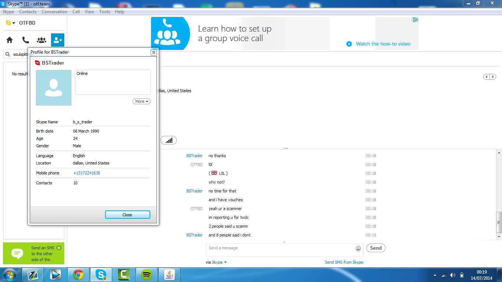The image size is (502, 282).
Task: Click the chat pane resize handle dots
Action: pos(286,148)
